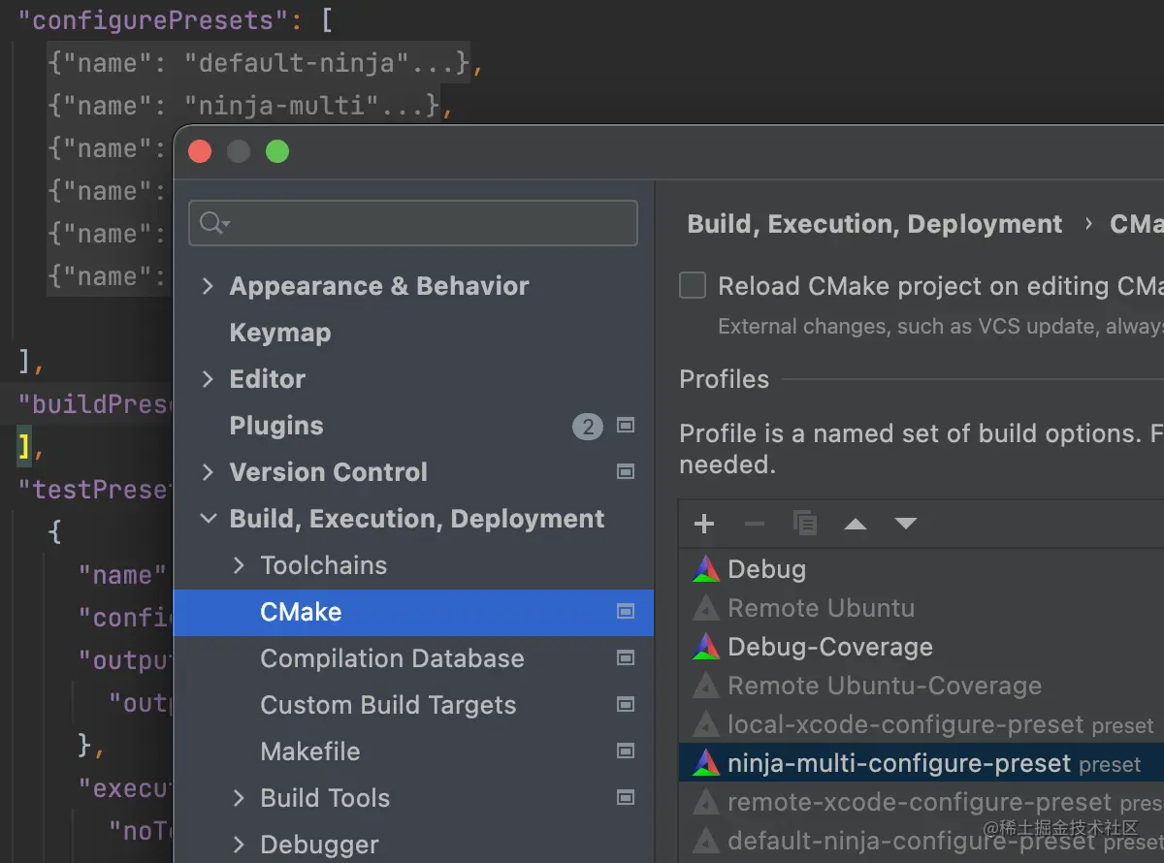Open Makefile settings page
The height and width of the screenshot is (863, 1164).
(309, 751)
